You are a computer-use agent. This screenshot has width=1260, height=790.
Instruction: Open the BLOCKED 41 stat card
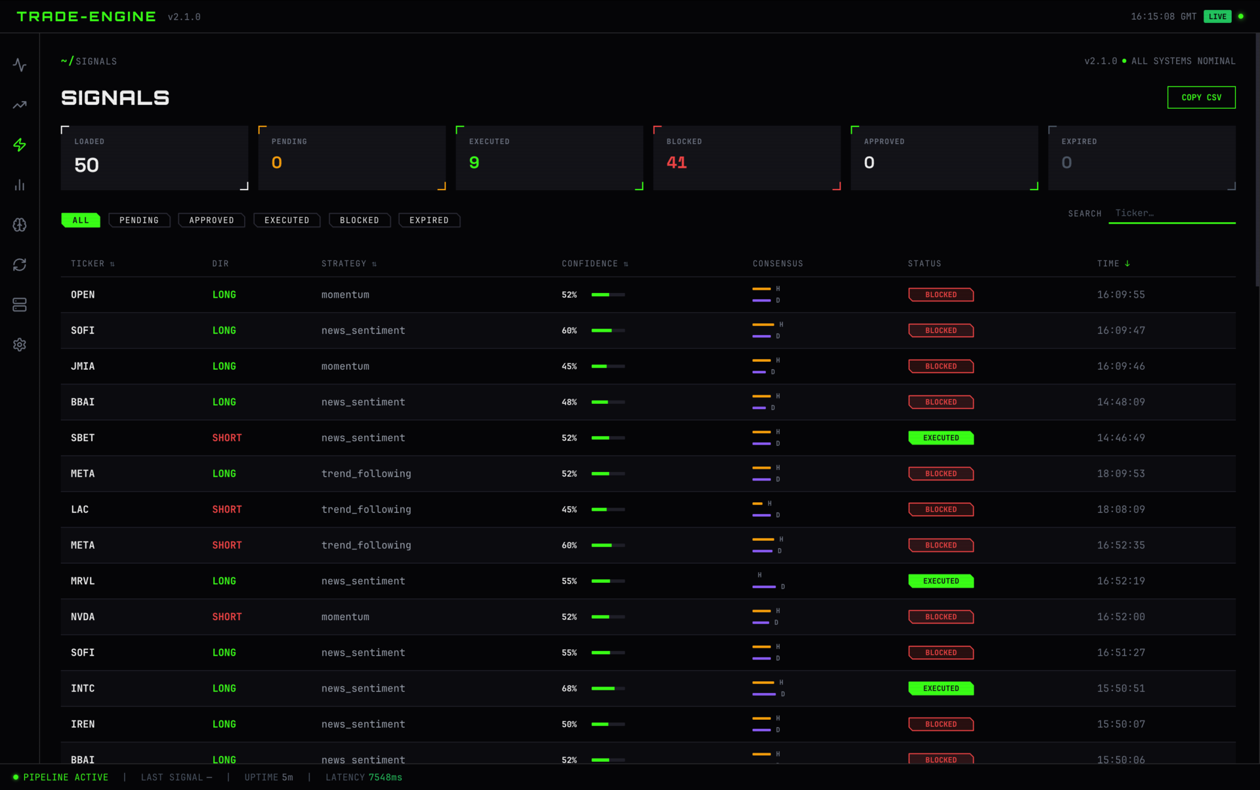click(x=747, y=158)
